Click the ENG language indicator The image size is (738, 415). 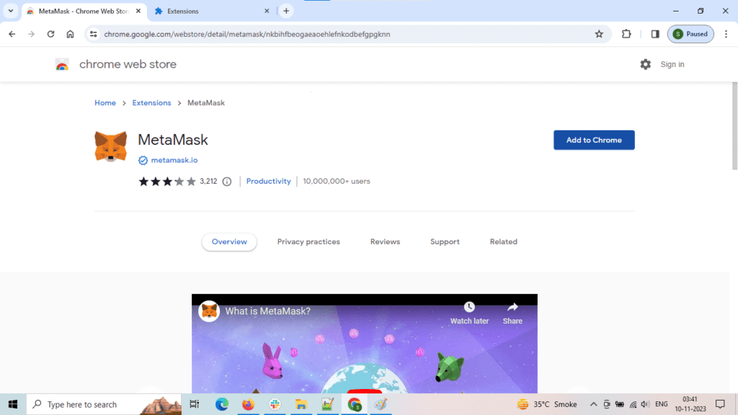[662, 404]
